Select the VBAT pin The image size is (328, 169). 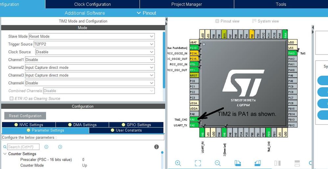point(194,42)
